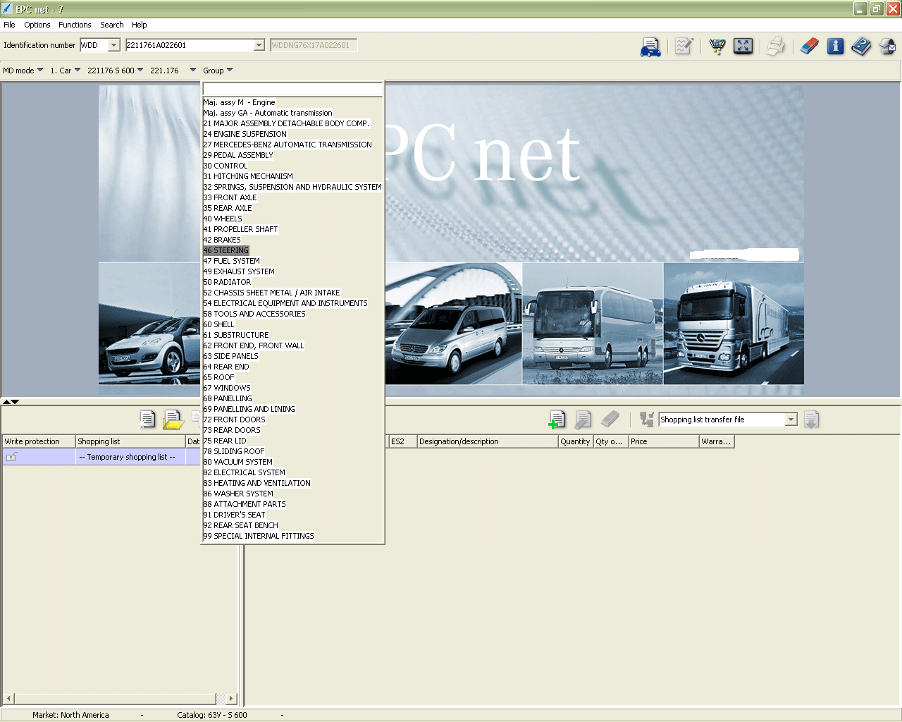Expand the WDD prefix dropdown
Viewport: 902px width, 722px height.
[x=114, y=45]
